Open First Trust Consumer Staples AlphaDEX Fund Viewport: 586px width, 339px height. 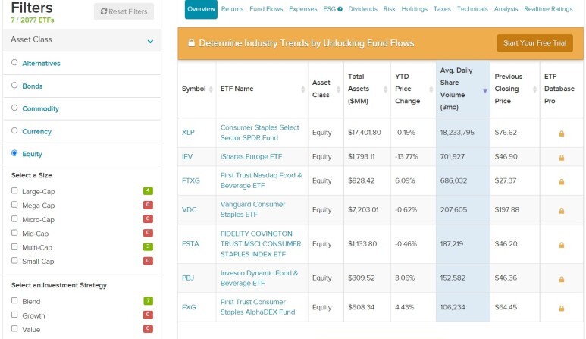coord(258,307)
